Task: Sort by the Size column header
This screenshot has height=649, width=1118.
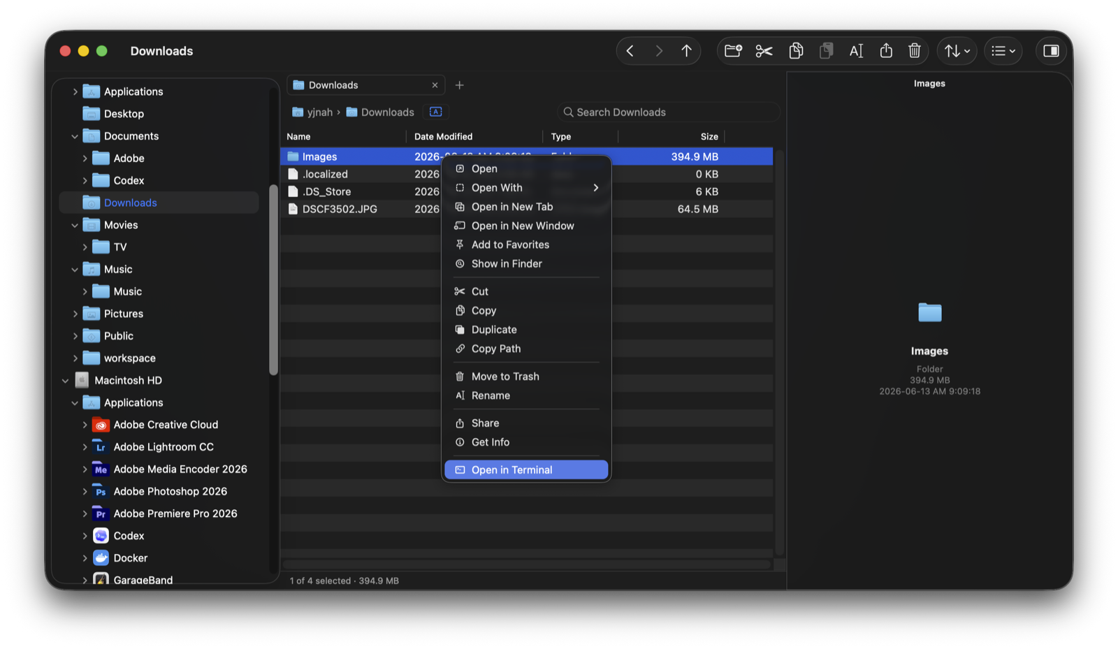Action: pyautogui.click(x=709, y=137)
